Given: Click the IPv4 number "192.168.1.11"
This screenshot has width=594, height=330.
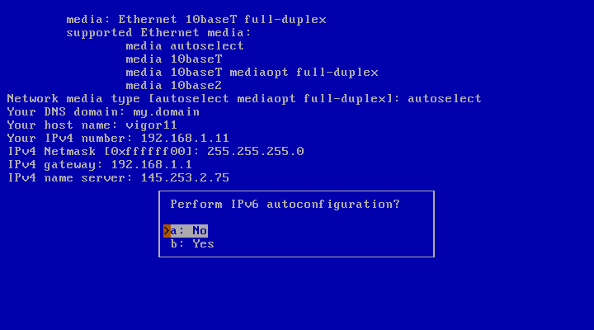Looking at the screenshot, I should coord(185,138).
